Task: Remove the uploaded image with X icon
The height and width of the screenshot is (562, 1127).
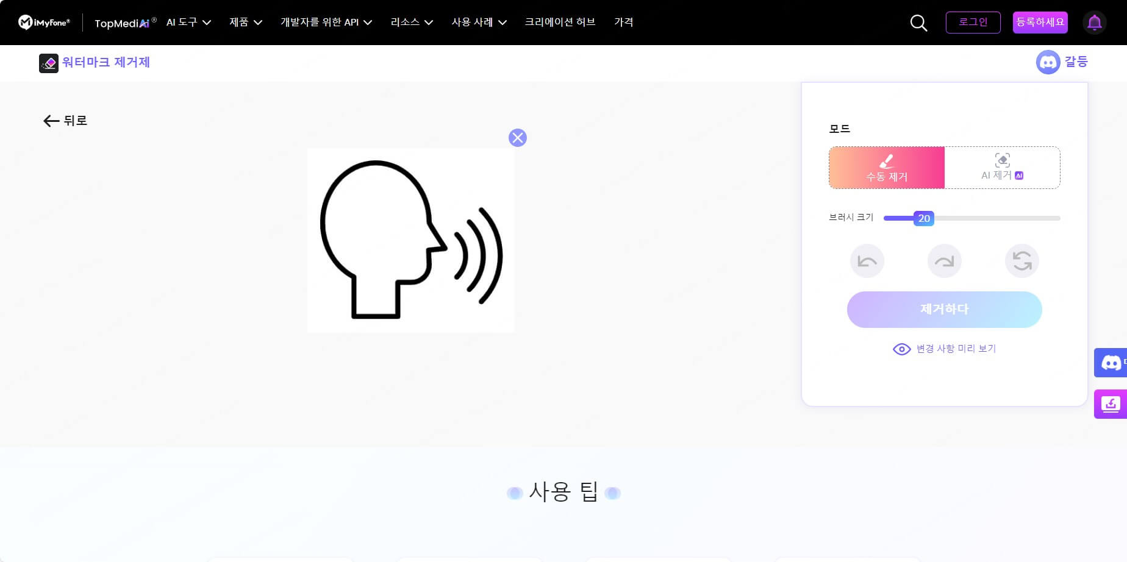Action: pos(518,138)
